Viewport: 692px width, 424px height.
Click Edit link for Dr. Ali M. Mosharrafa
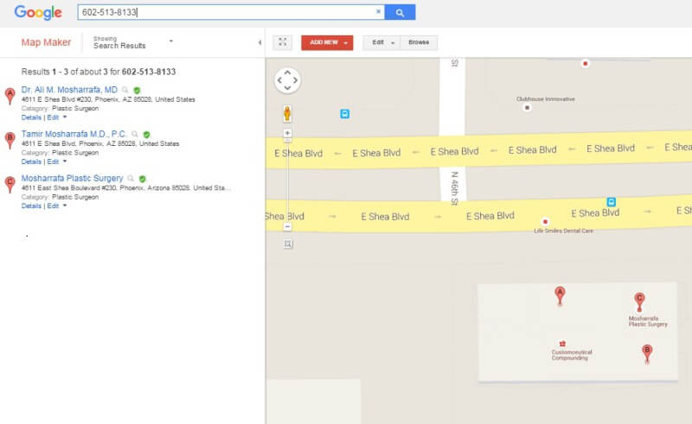53,117
